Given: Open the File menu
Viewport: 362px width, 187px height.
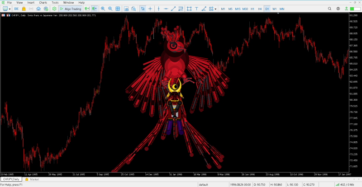Looking at the screenshot, I should coord(10,3).
